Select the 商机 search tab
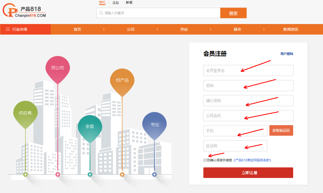The image size is (323, 193). click(x=102, y=3)
